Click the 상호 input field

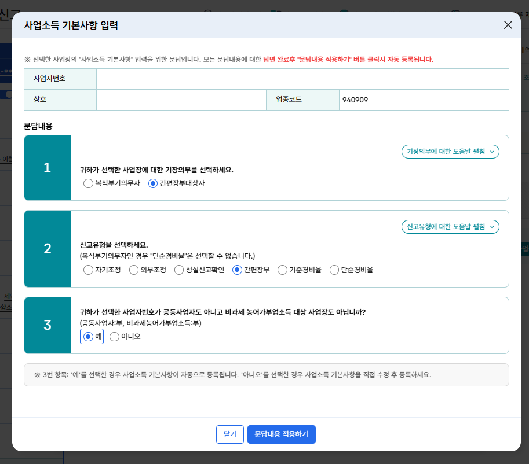[x=181, y=100]
